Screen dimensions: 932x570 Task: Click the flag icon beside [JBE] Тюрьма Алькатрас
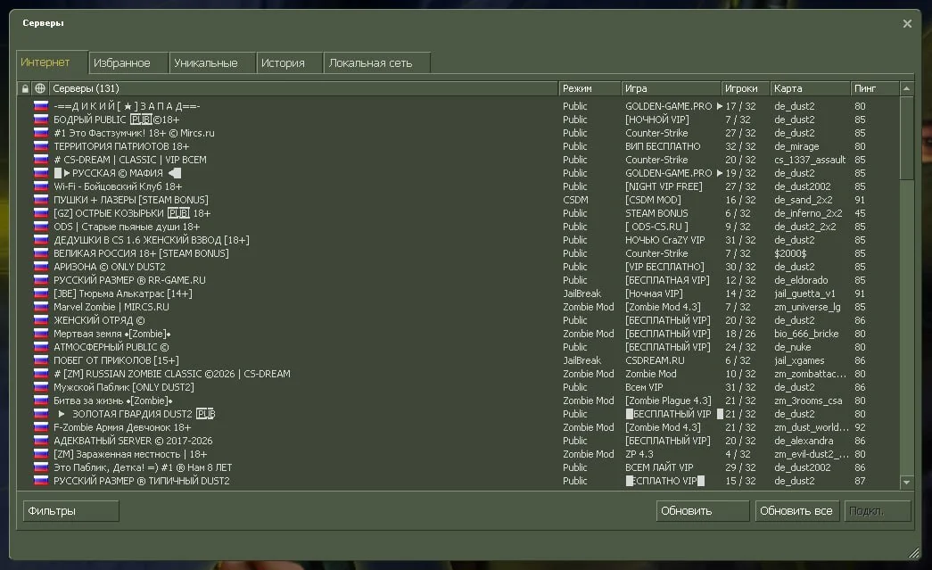(41, 293)
